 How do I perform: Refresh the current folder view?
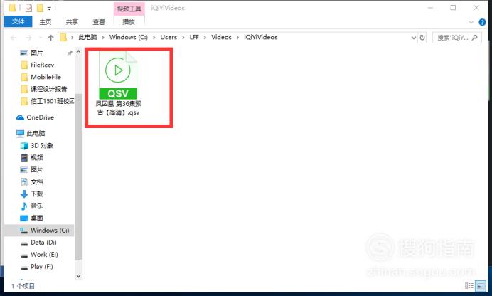pyautogui.click(x=422, y=38)
